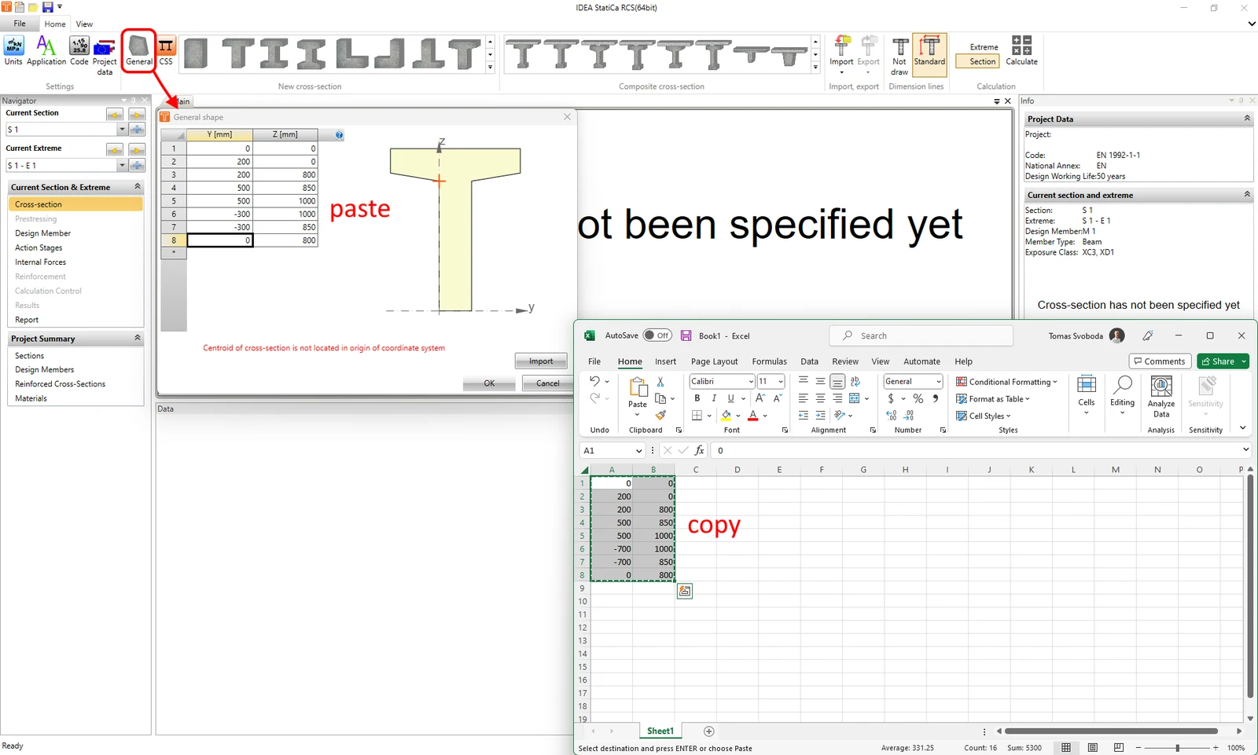Collapse the Project Summary panel
Viewport: 1258px width, 755px height.
pos(138,338)
